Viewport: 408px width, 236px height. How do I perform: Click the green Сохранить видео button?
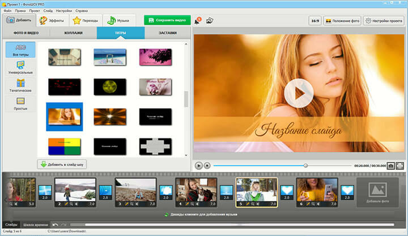pyautogui.click(x=167, y=20)
